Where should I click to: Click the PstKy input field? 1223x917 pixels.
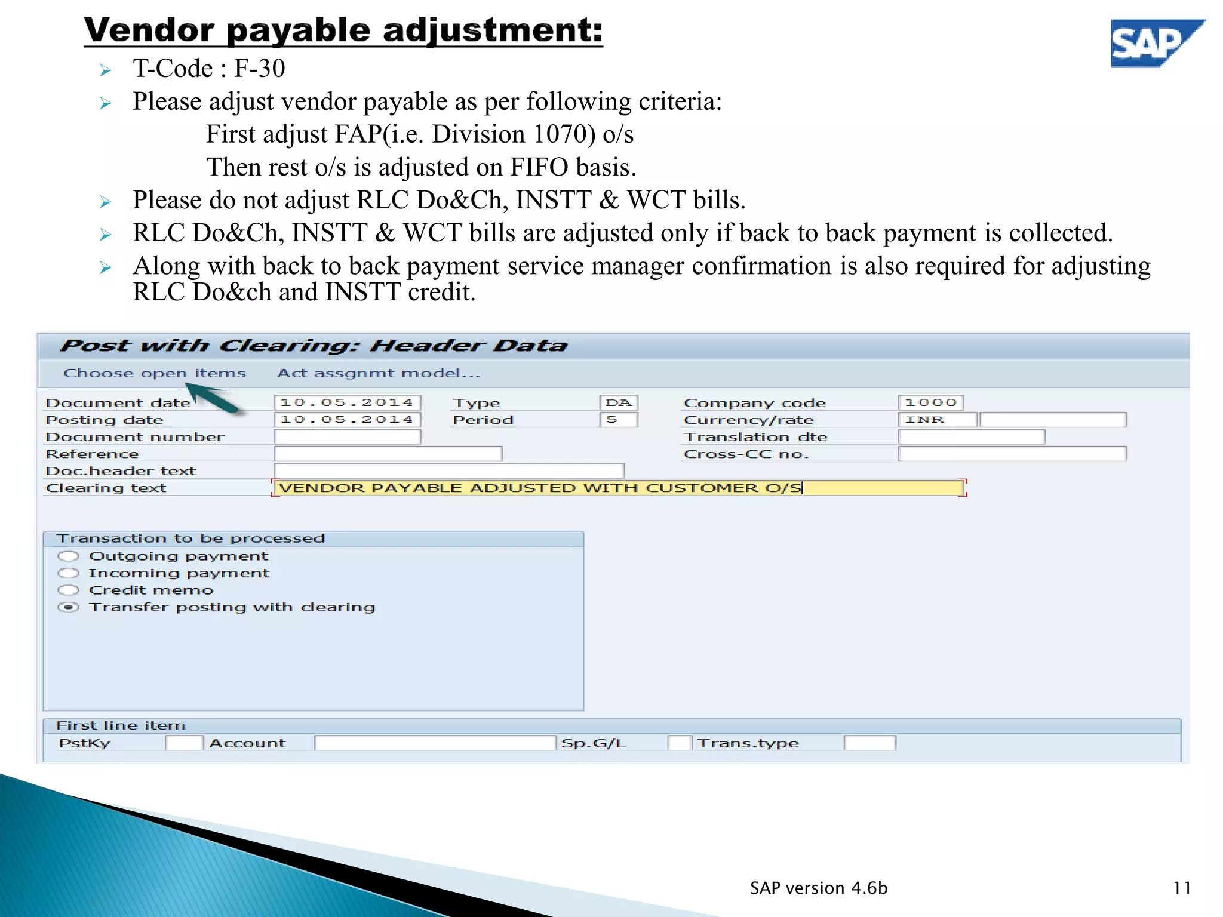[185, 743]
